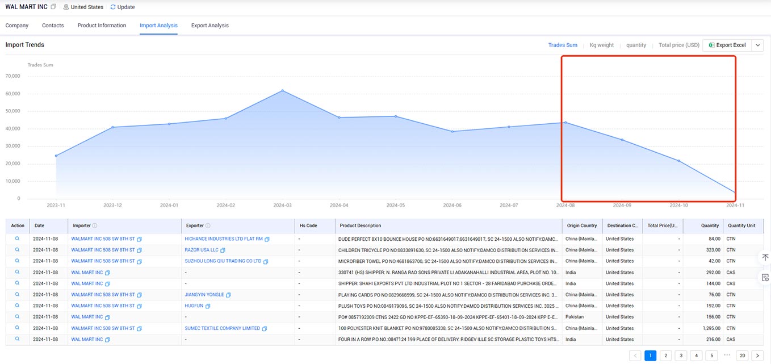View details of the CHILDREN TRICYCLE row
The image size is (771, 364).
click(18, 250)
